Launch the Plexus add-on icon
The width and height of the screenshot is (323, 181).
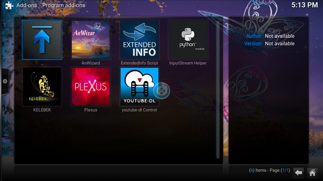[90, 86]
